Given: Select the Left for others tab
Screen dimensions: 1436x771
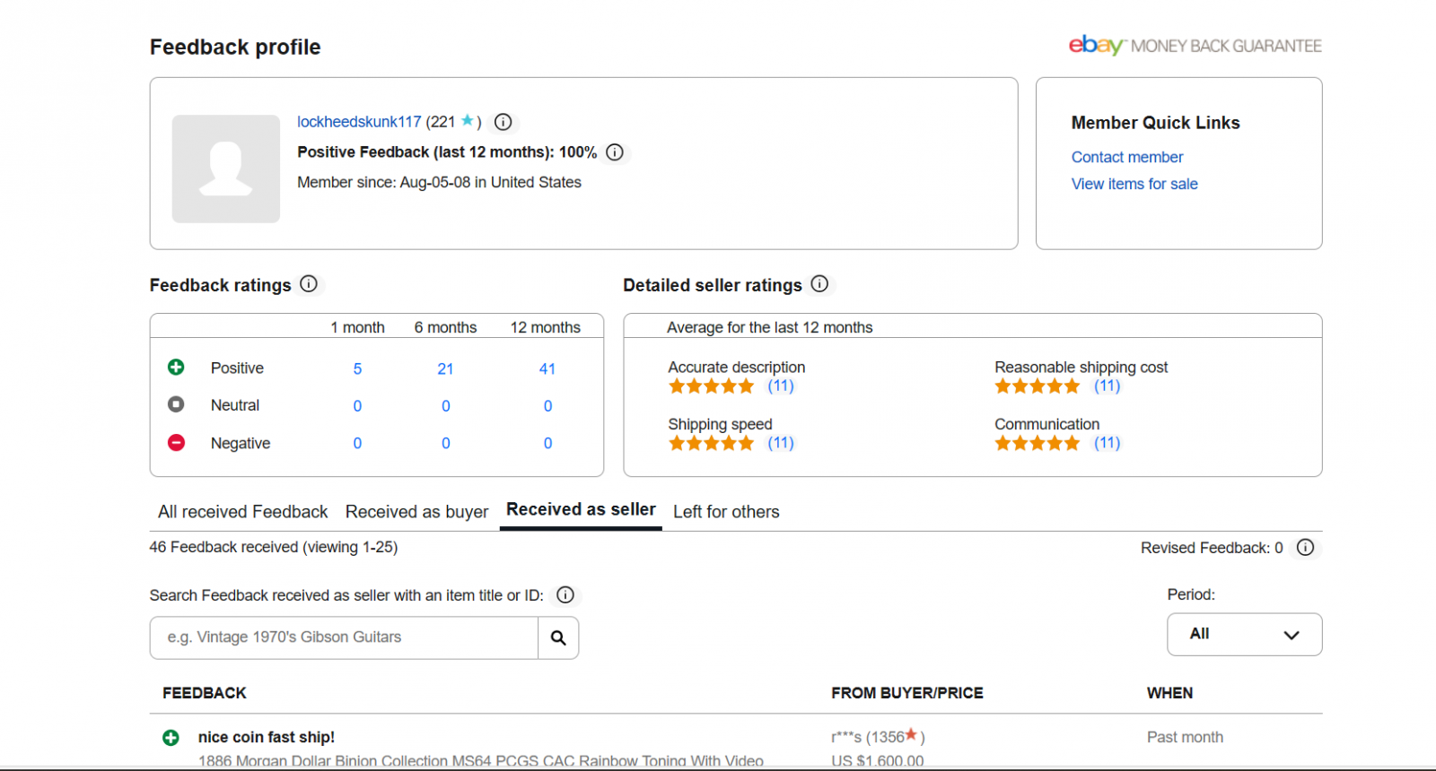Looking at the screenshot, I should (x=726, y=512).
